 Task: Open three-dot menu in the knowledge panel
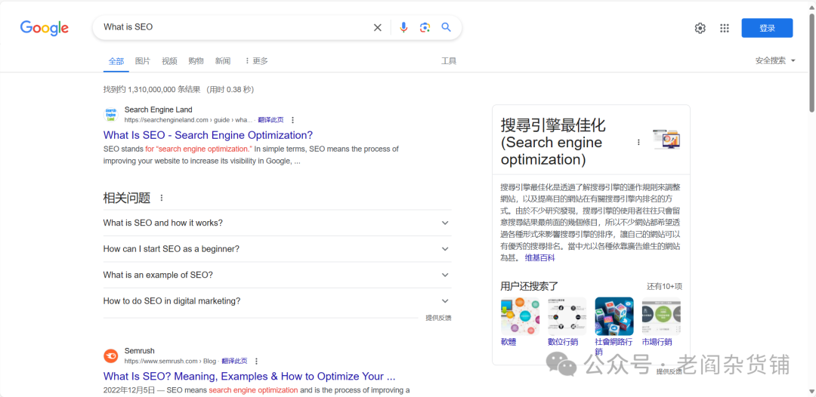(x=639, y=142)
